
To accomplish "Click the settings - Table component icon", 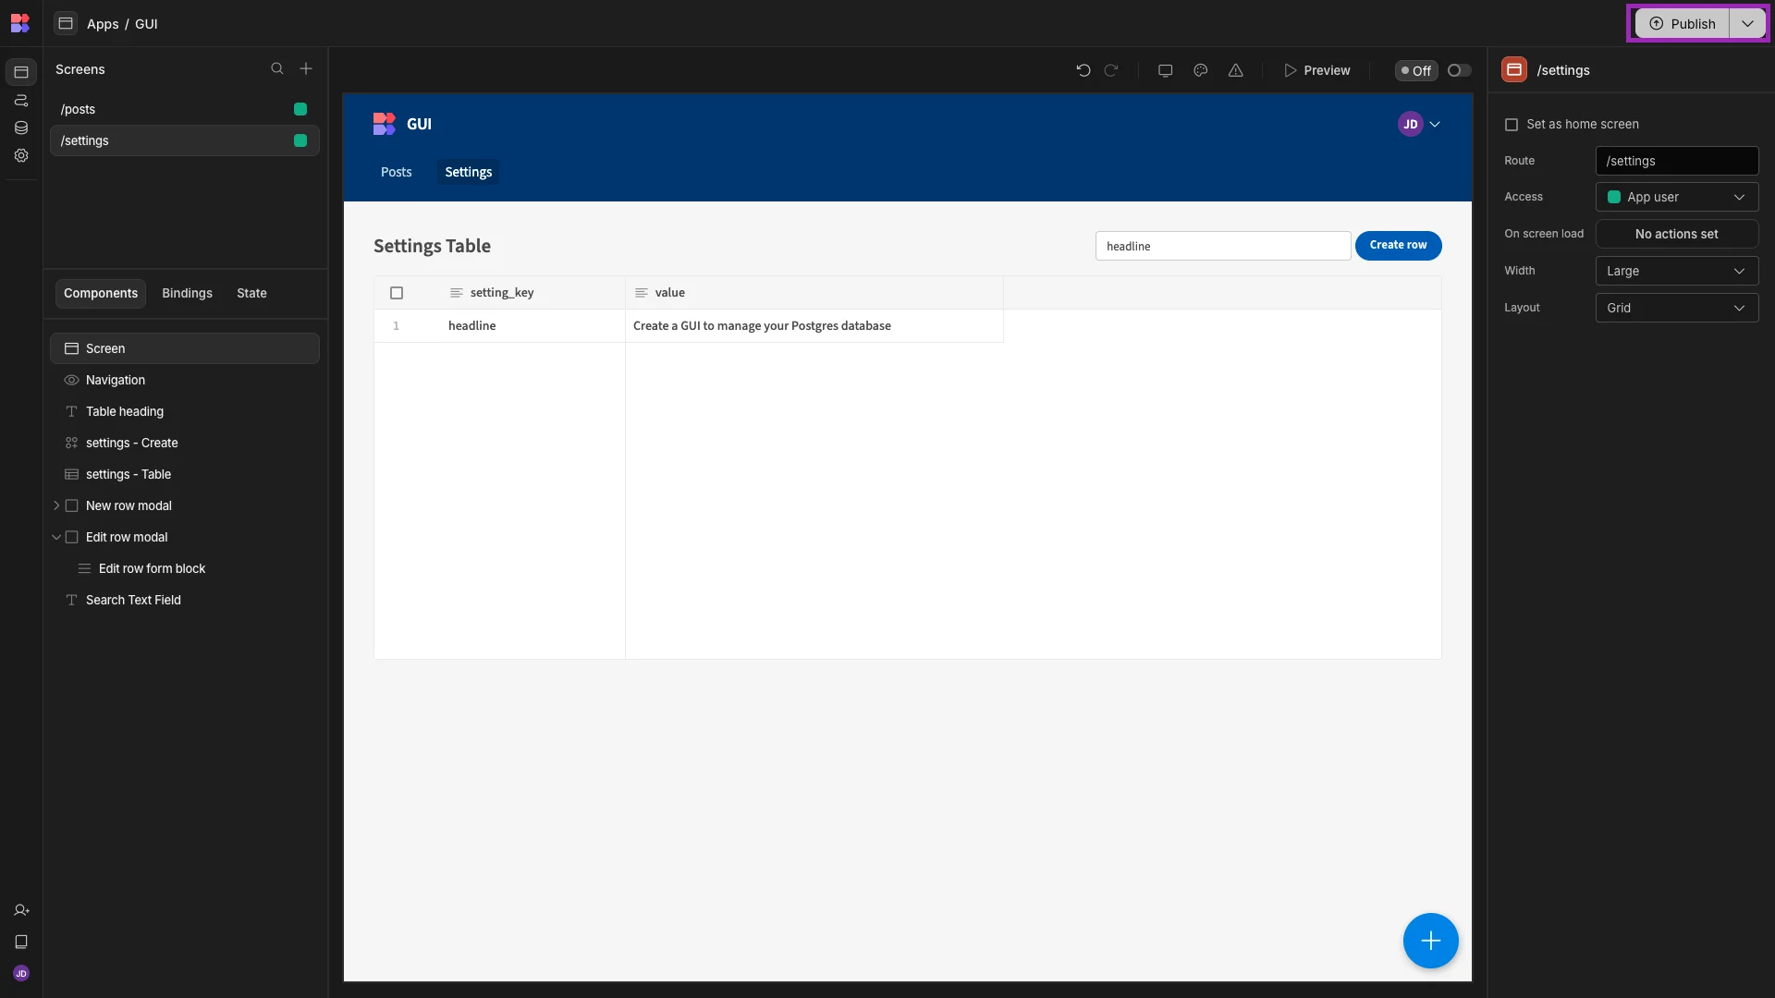I will pos(71,474).
